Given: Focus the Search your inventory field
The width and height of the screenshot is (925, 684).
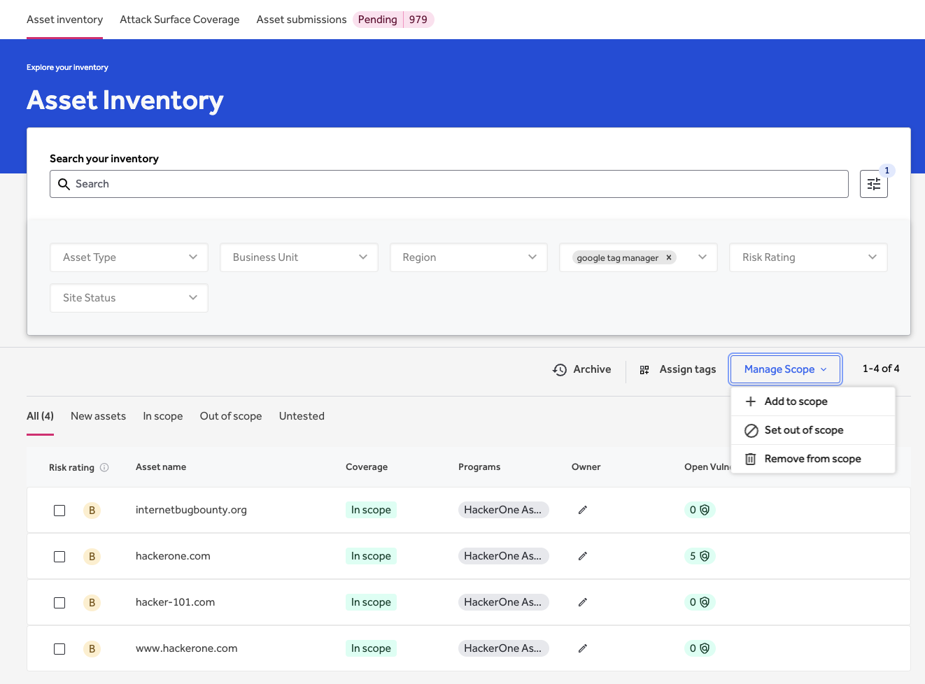Looking at the screenshot, I should point(449,184).
